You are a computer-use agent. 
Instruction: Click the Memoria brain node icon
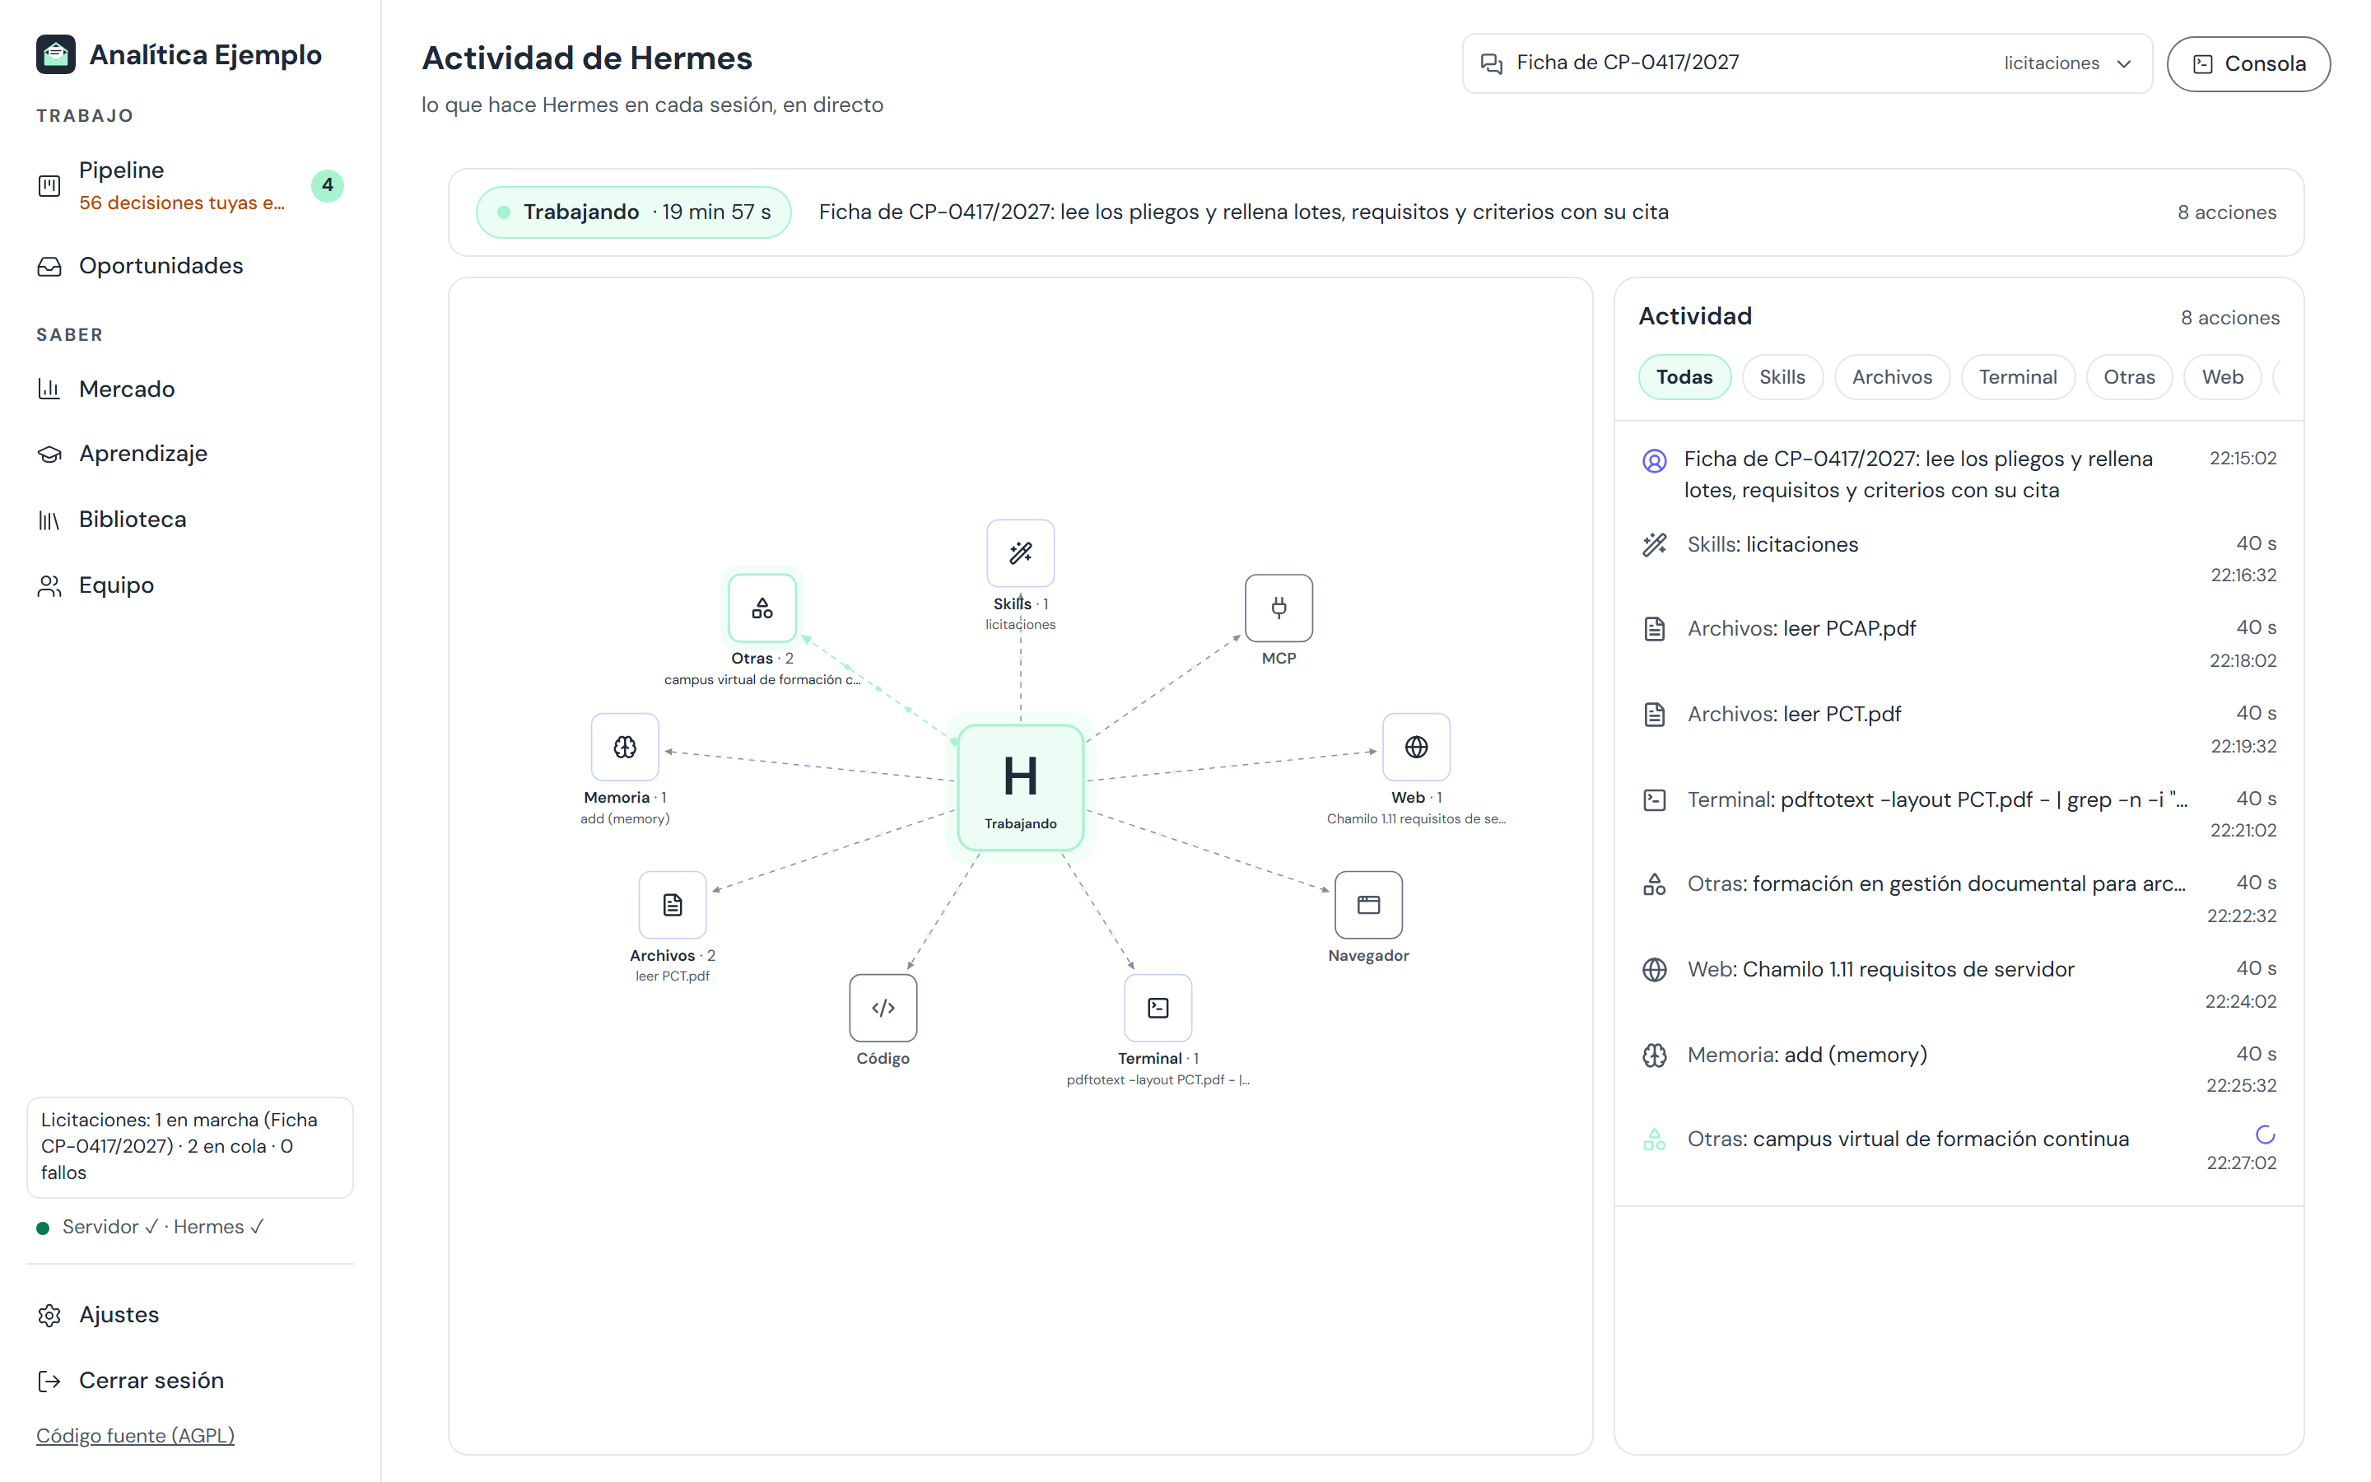(x=624, y=747)
